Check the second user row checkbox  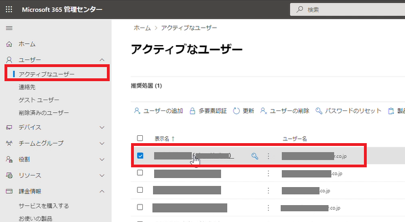pyautogui.click(x=140, y=172)
